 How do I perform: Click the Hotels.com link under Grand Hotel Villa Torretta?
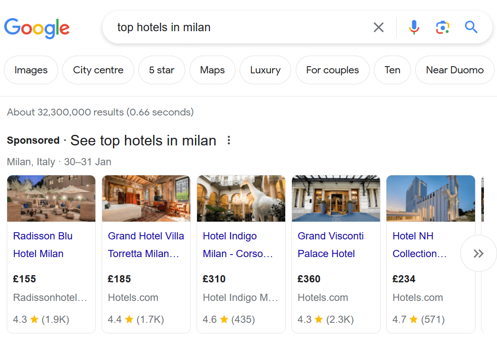click(133, 298)
